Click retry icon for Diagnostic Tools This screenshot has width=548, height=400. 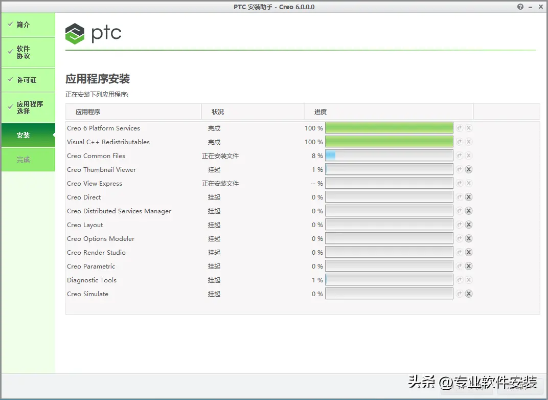pos(459,280)
